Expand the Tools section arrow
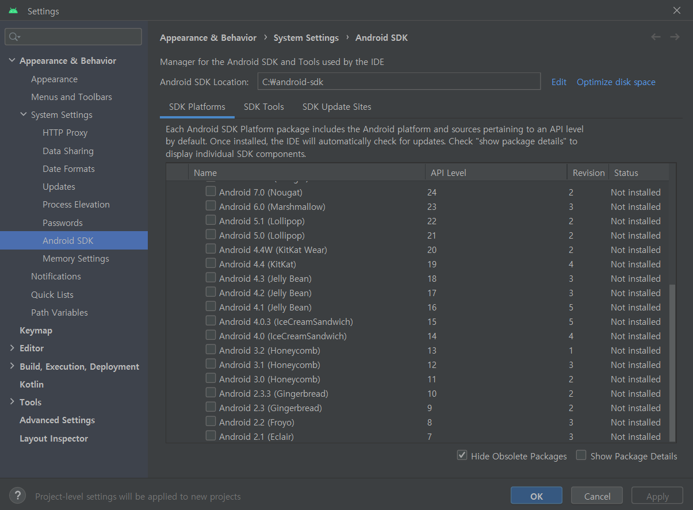Image resolution: width=693 pixels, height=510 pixels. coord(12,402)
